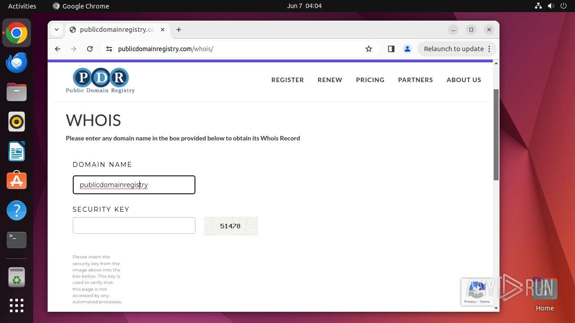Image resolution: width=575 pixels, height=323 pixels.
Task: Open Ubuntu Software center in the dock
Action: 17,181
